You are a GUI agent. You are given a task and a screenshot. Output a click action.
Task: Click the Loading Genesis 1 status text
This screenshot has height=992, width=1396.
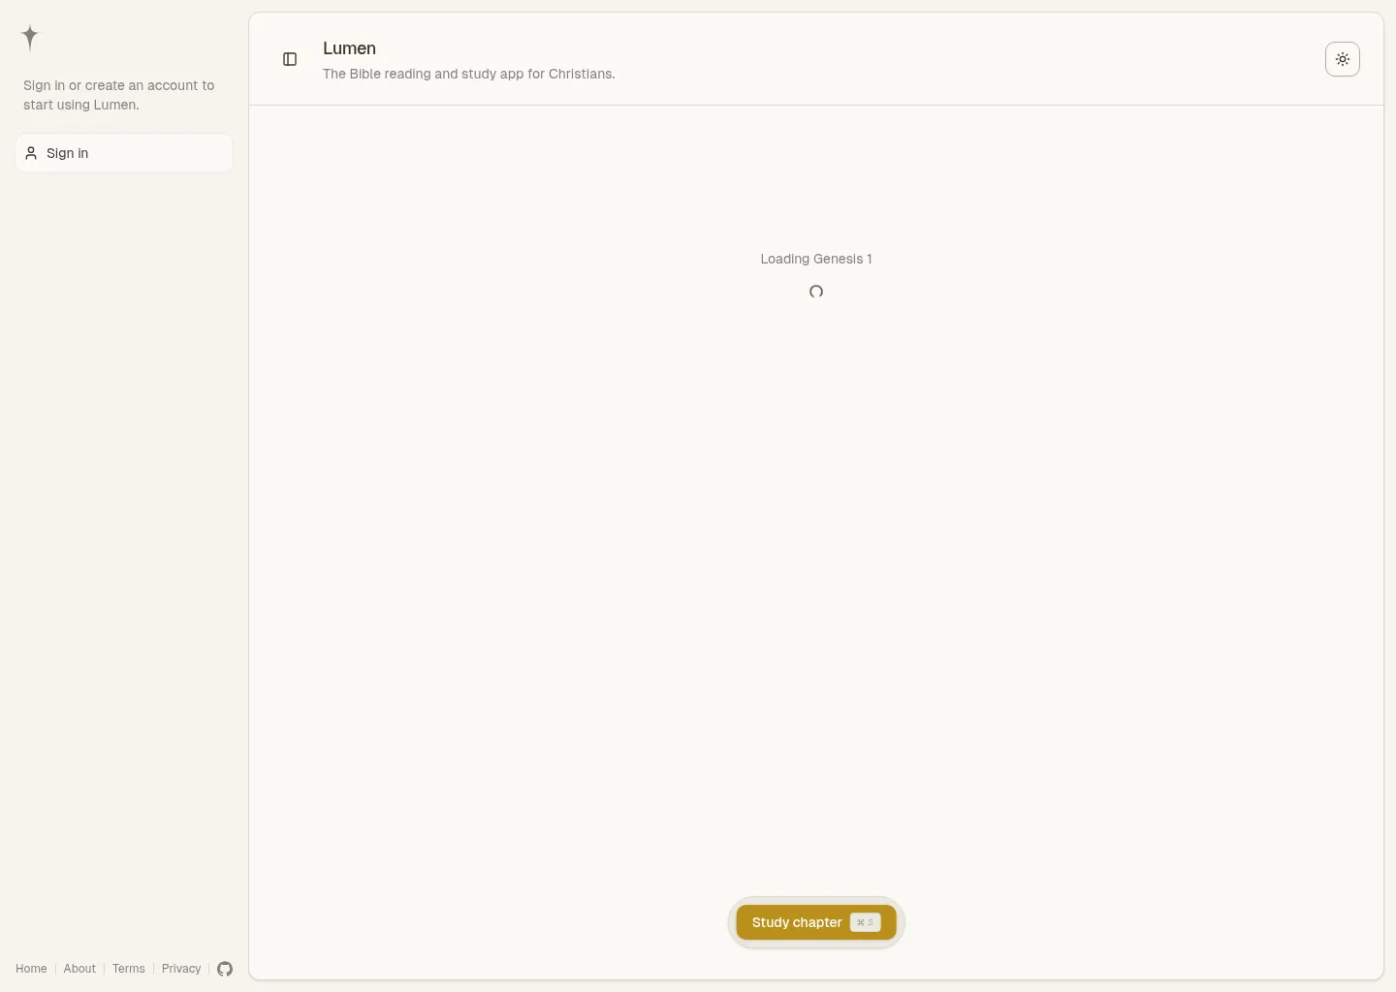click(x=815, y=259)
